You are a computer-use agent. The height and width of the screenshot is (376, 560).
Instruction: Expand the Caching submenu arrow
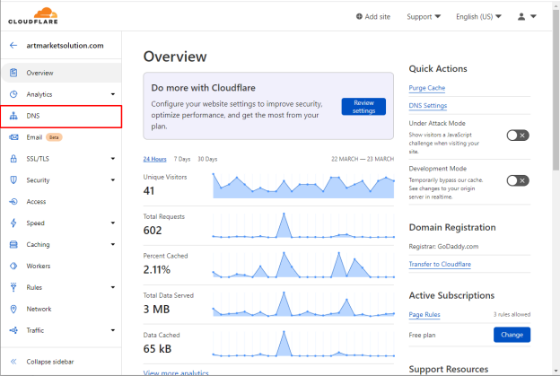pyautogui.click(x=113, y=245)
